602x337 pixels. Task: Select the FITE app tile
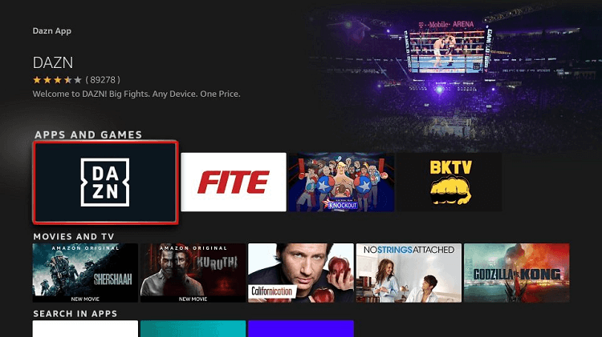point(234,182)
